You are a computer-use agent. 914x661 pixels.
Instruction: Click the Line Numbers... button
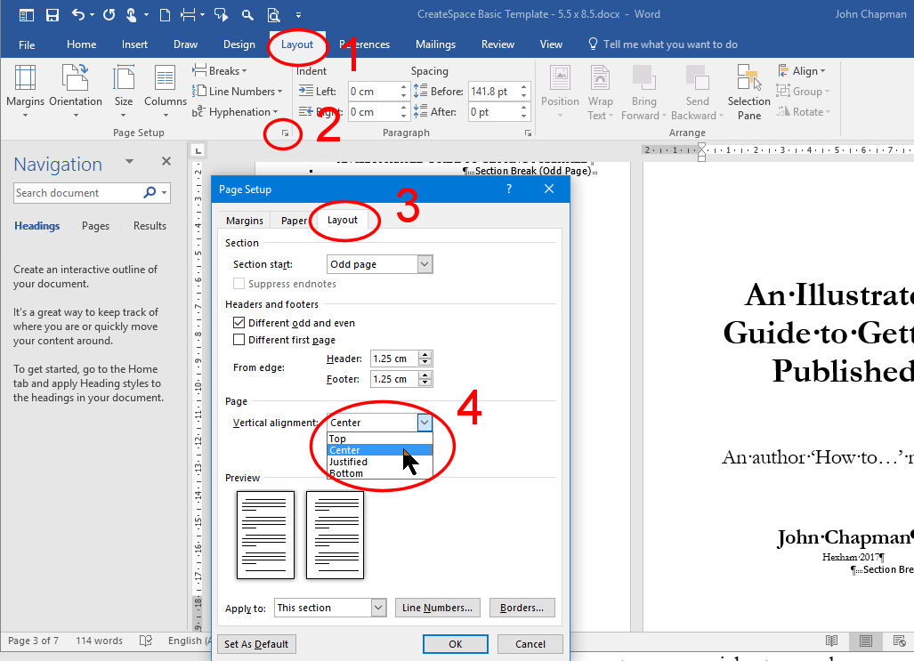pyautogui.click(x=439, y=608)
